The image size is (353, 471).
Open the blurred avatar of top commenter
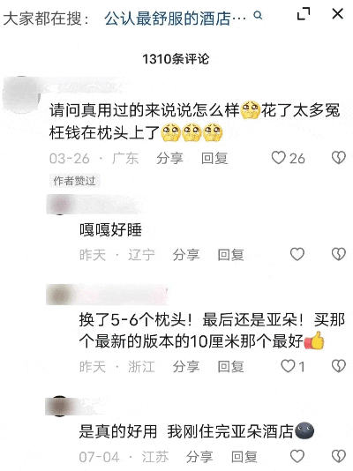(x=22, y=94)
